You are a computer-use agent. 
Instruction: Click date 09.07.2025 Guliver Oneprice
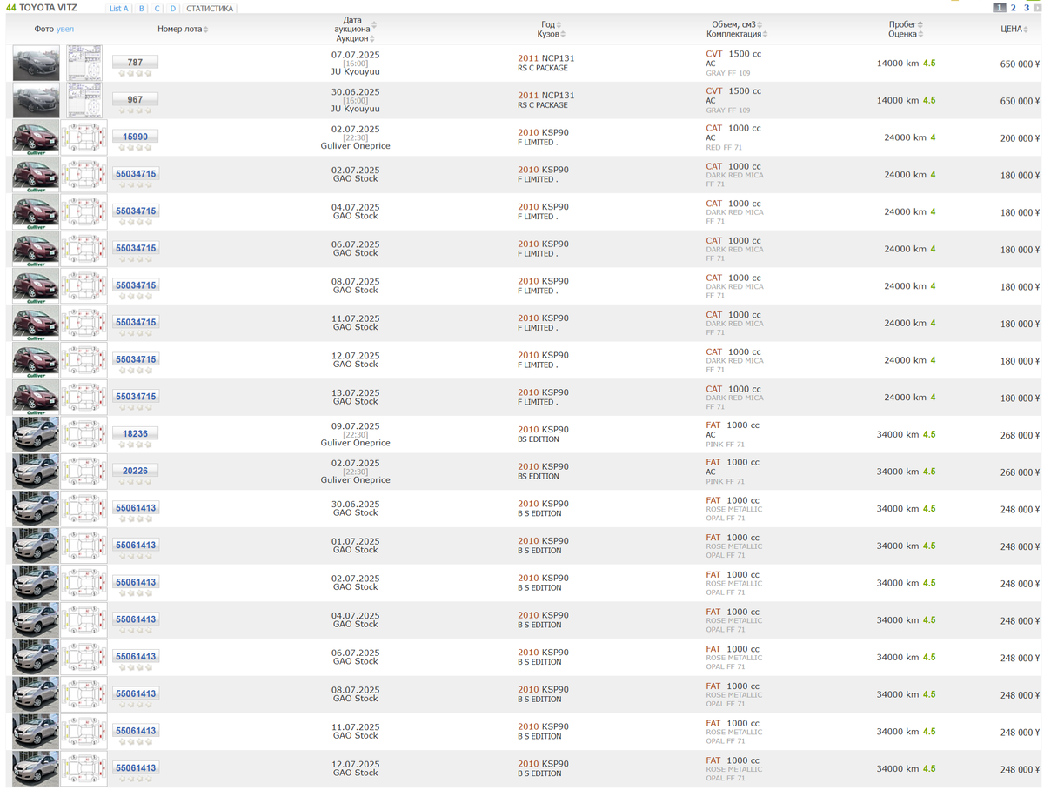click(355, 426)
